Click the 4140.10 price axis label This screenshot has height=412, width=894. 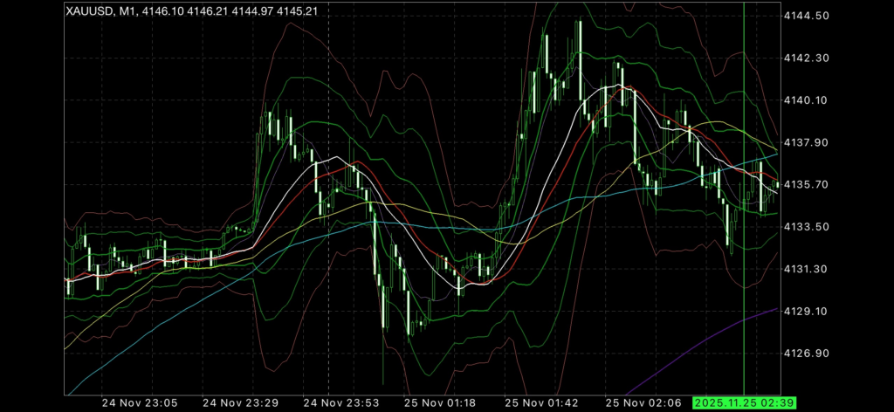[807, 100]
